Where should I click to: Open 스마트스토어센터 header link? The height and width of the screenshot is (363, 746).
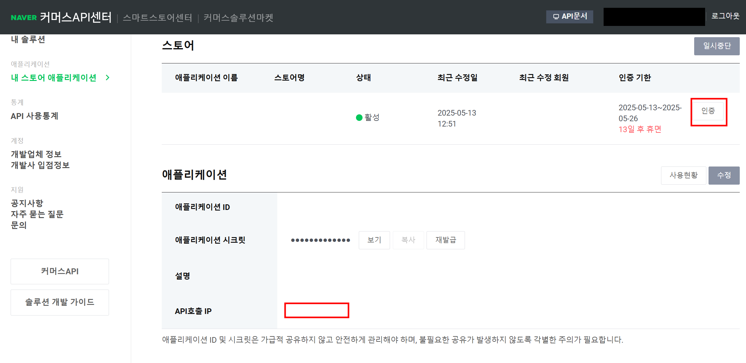point(157,17)
